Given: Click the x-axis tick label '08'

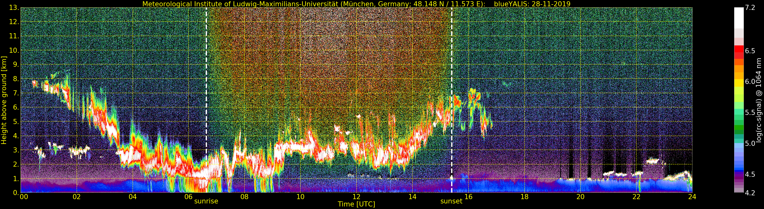Looking at the screenshot, I should click(244, 197).
